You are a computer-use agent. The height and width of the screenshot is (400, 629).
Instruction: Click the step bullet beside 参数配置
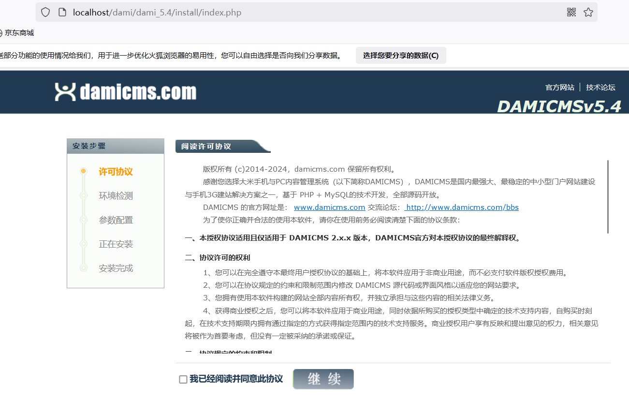pyautogui.click(x=83, y=220)
